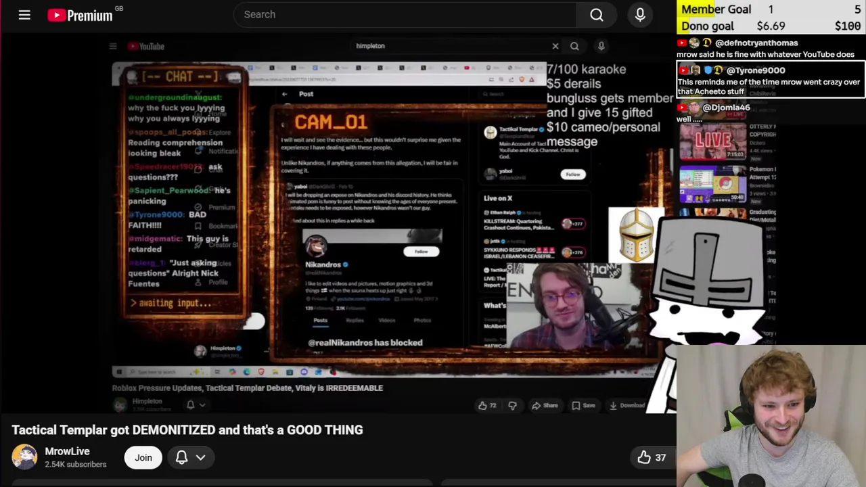Open the Pokemon sidebar video thumbnail
This screenshot has width=866, height=487.
(712, 183)
